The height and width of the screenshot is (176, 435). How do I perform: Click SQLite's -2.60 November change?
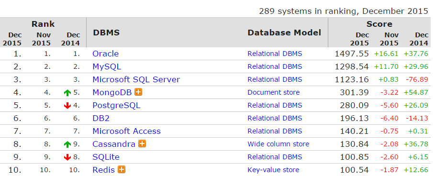click(389, 157)
